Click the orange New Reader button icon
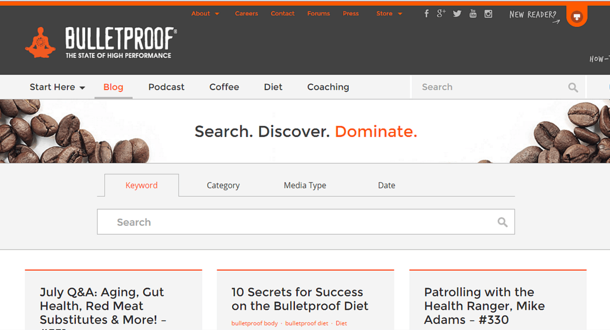This screenshot has width=610, height=330. pos(576,16)
